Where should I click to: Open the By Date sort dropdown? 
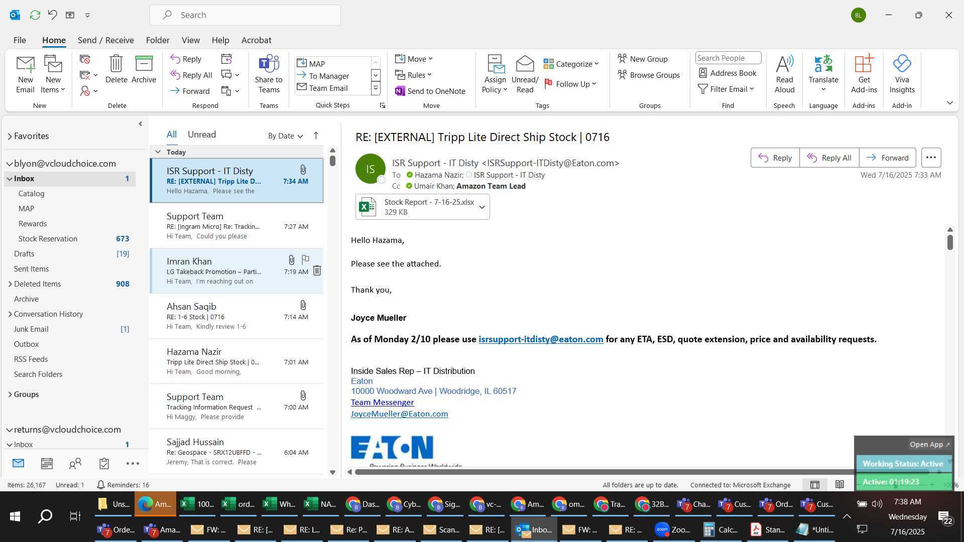285,136
